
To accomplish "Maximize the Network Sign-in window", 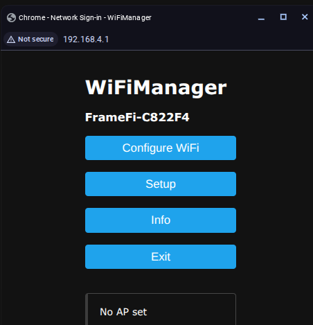I will pos(283,17).
